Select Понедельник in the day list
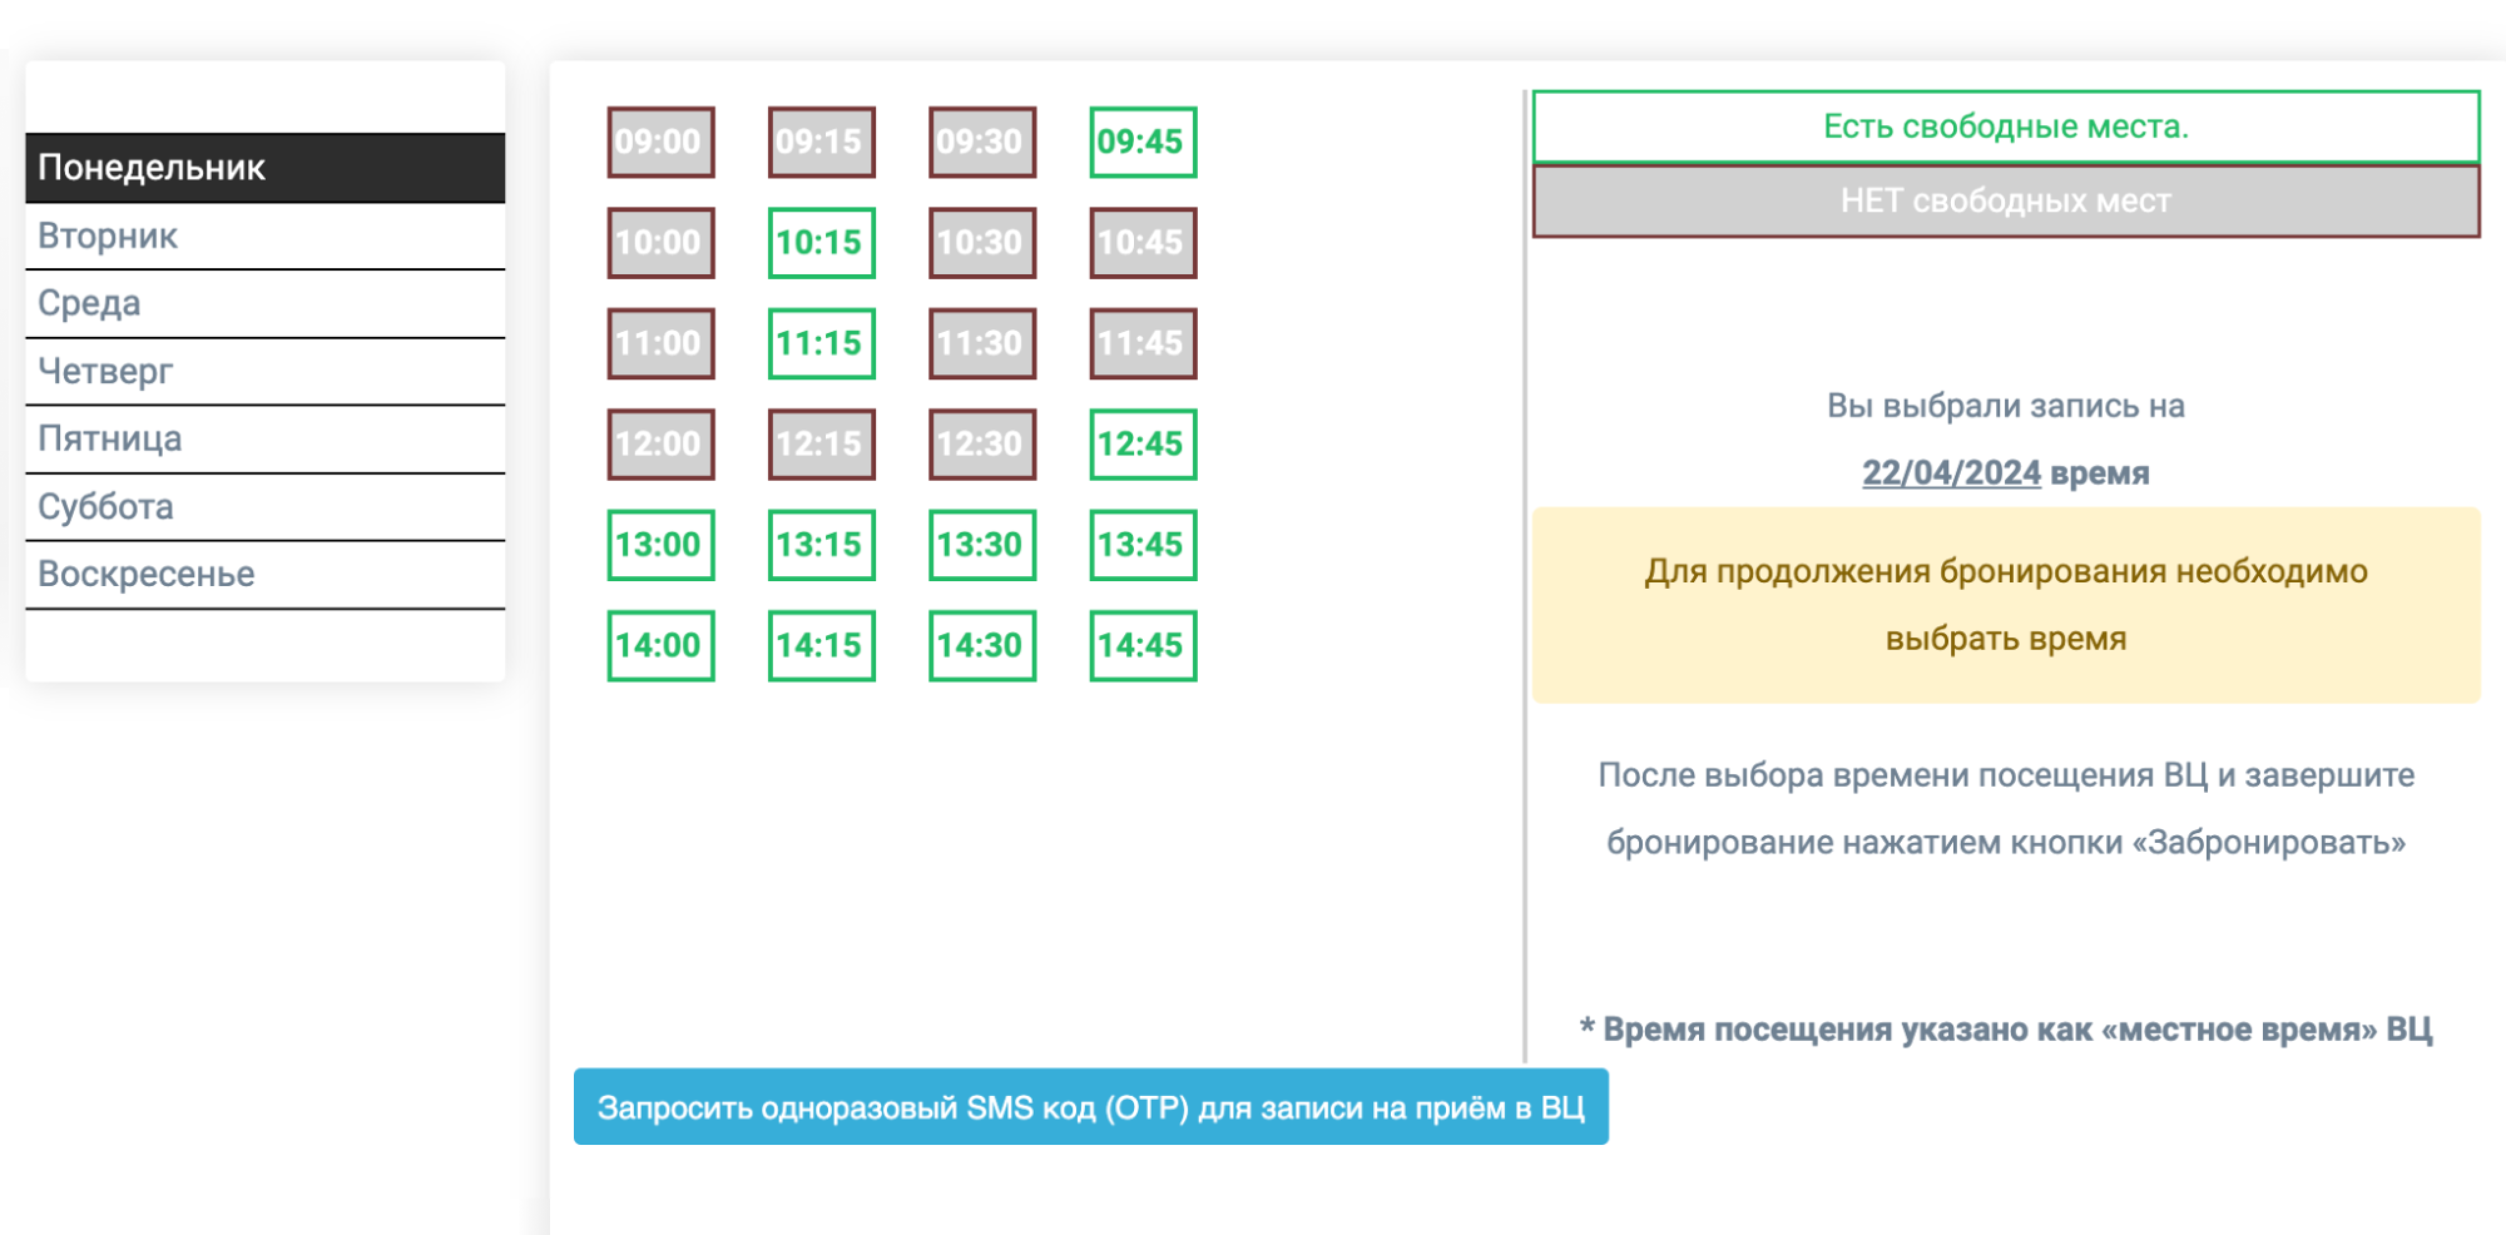This screenshot has width=2506, height=1235. click(x=264, y=167)
